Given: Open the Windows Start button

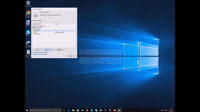Looking at the screenshot, I should 27,110.
